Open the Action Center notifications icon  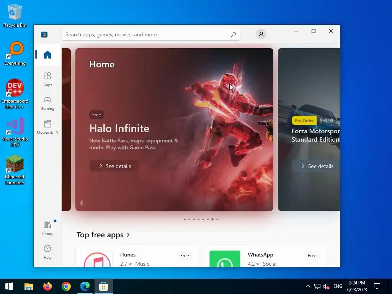point(377,286)
